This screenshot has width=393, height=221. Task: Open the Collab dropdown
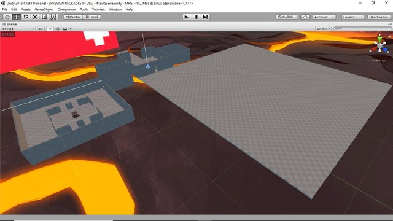[x=287, y=17]
